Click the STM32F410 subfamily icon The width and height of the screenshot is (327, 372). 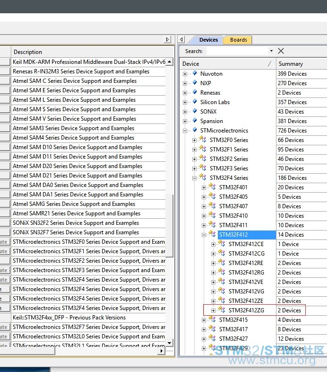(x=212, y=215)
